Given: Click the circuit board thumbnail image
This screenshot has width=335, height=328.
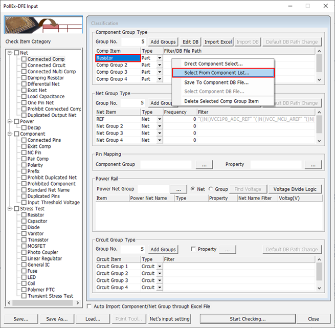Looking at the screenshot, I should 43,25.
